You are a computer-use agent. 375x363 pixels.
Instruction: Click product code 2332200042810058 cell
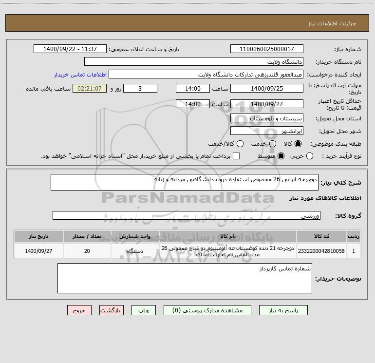click(x=321, y=251)
